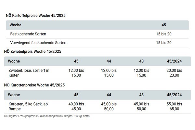Select the 'Zwiebel, lose, sortiert in Kisten' label
Screen dimensions: 195x130
[28, 73]
